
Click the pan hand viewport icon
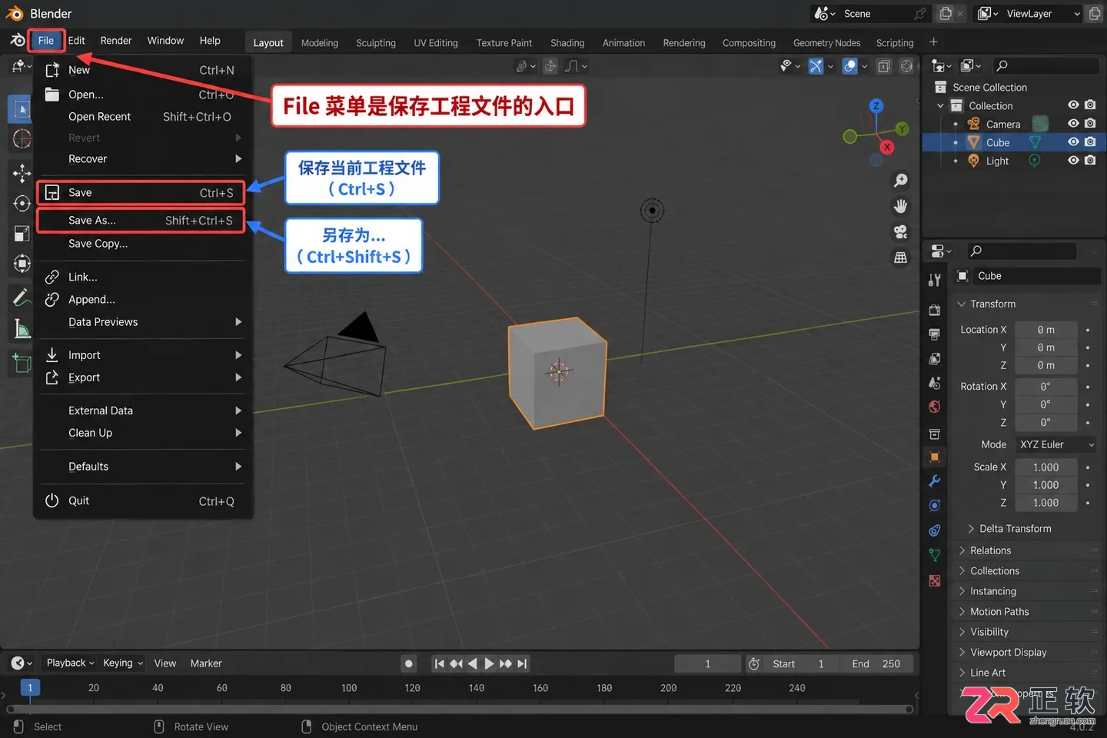(x=900, y=206)
